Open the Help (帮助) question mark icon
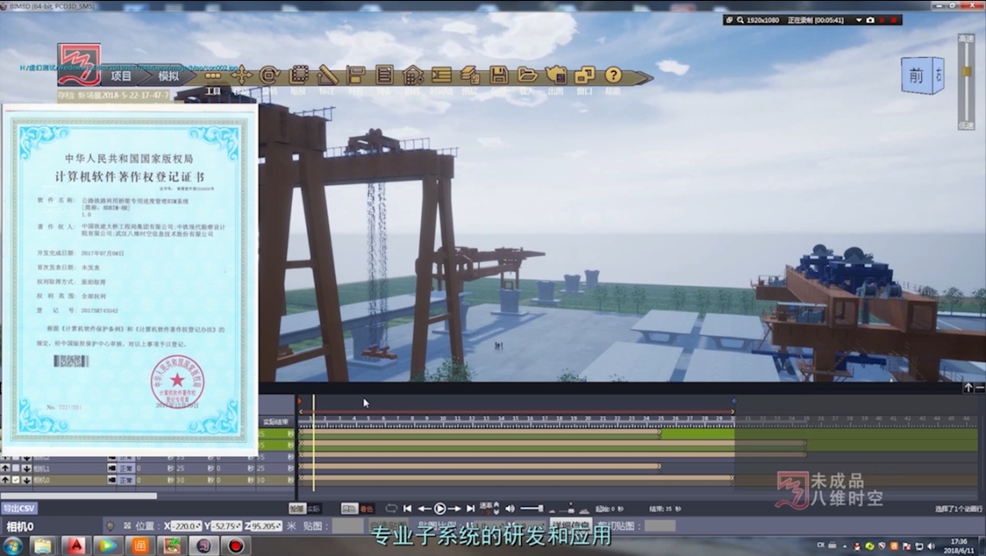The width and height of the screenshot is (986, 556). tap(613, 75)
